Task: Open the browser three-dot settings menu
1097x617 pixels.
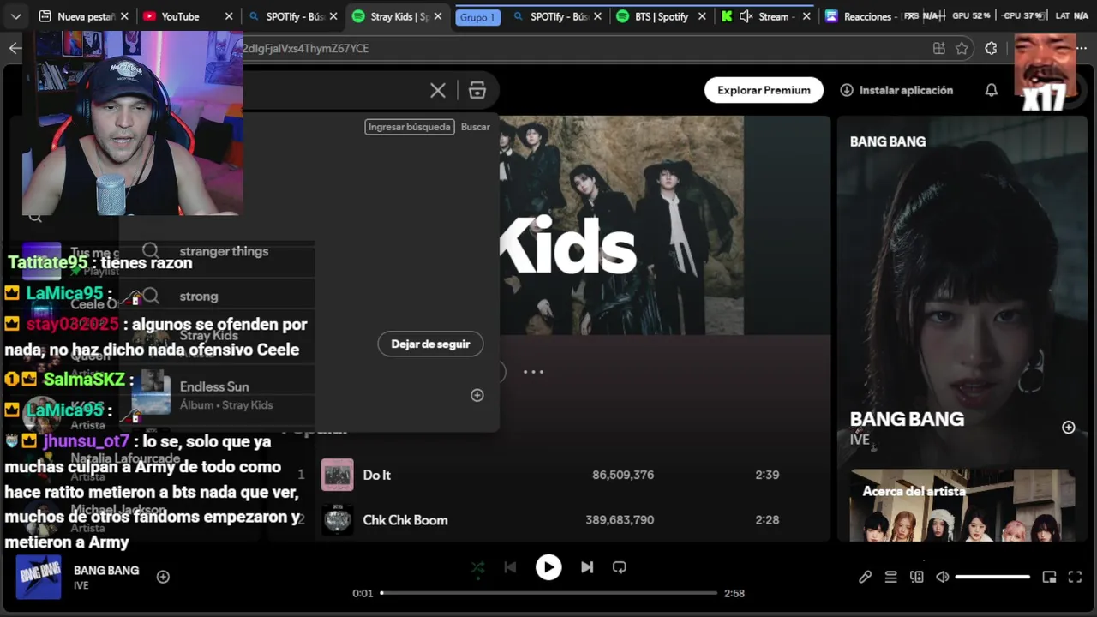Action: (x=1082, y=49)
